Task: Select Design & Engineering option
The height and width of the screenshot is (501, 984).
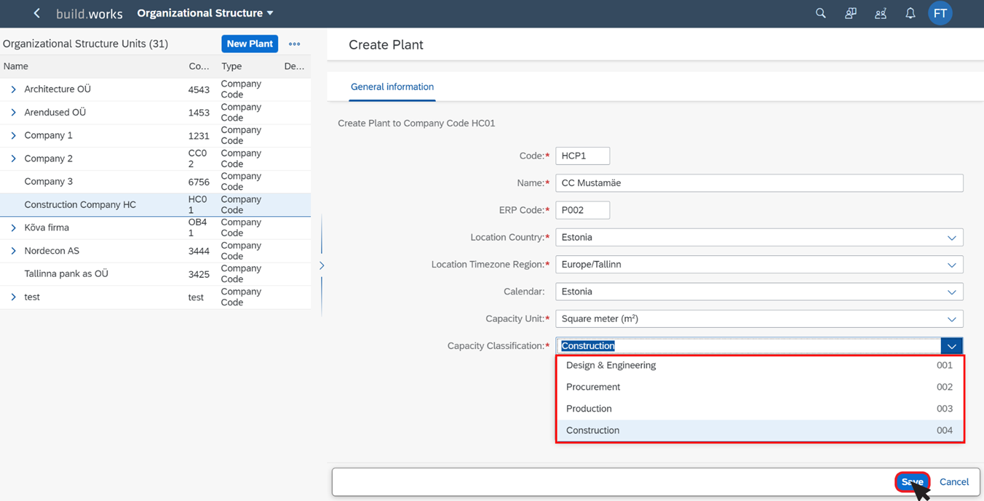Action: (x=760, y=365)
